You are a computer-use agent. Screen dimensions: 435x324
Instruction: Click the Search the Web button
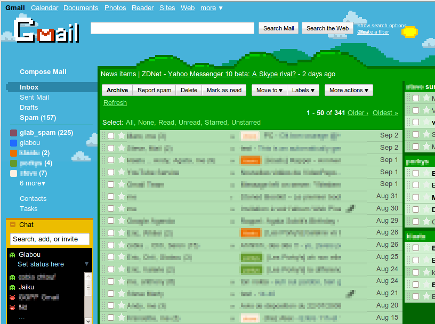[x=327, y=28]
